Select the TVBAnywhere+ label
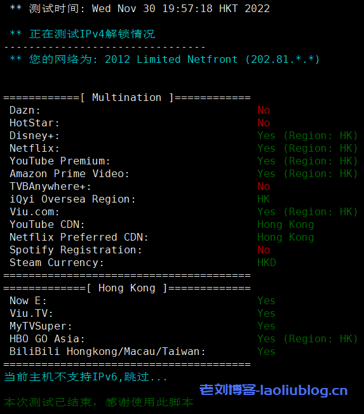364x414 pixels. [50, 187]
